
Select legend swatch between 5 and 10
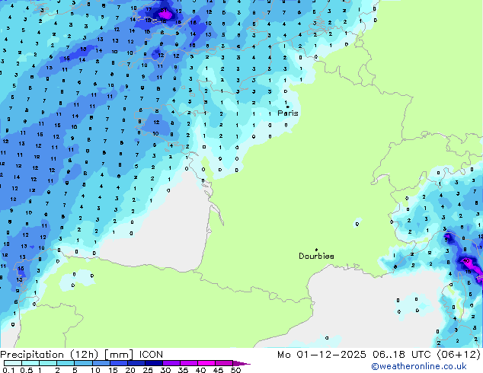83,363
